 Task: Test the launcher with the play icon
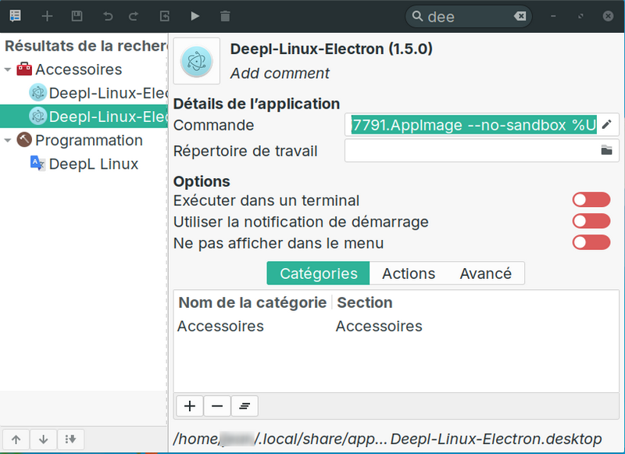(x=195, y=16)
